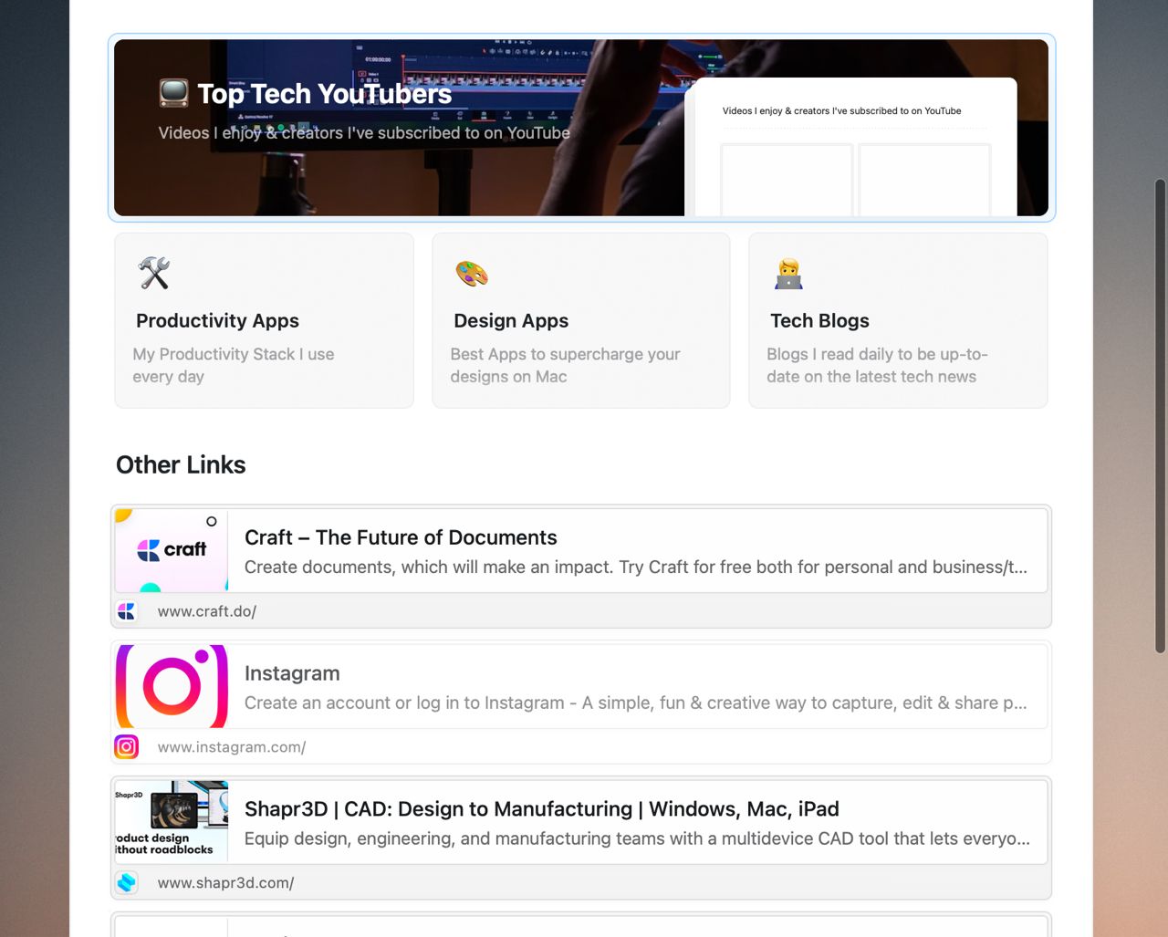Open the Productivity Apps card
Image resolution: width=1168 pixels, height=937 pixels.
pyautogui.click(x=264, y=320)
